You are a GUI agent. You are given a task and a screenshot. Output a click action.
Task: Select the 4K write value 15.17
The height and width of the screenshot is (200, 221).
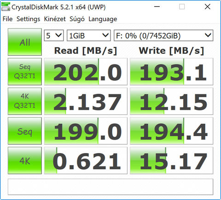pyautogui.click(x=171, y=160)
